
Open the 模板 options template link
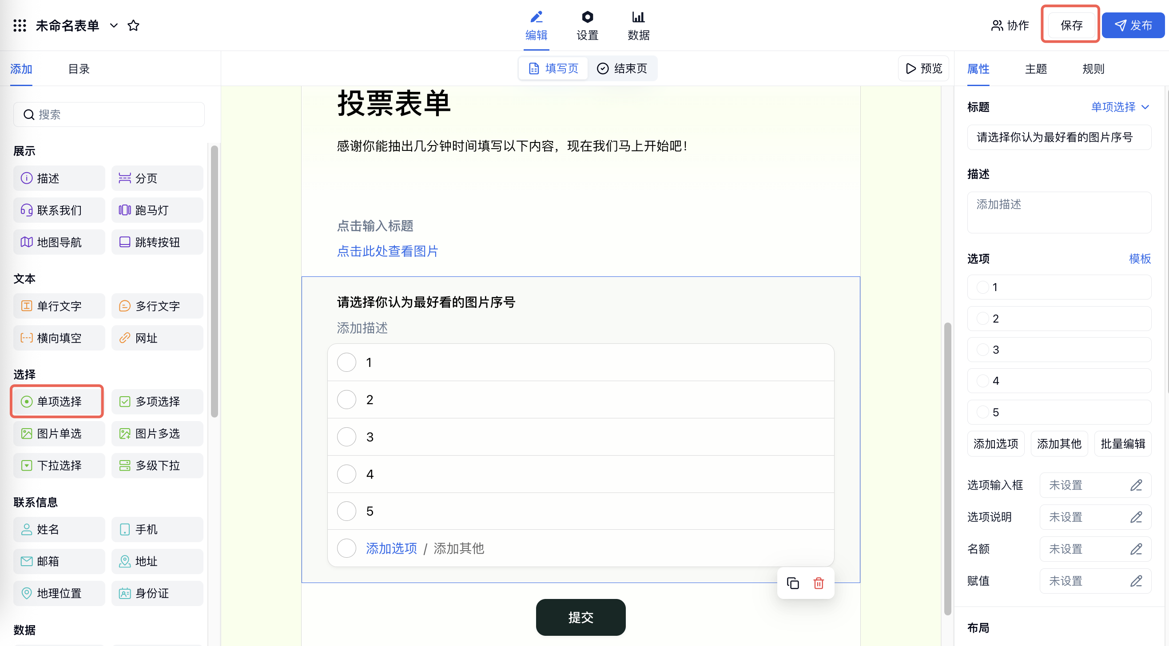coord(1140,259)
